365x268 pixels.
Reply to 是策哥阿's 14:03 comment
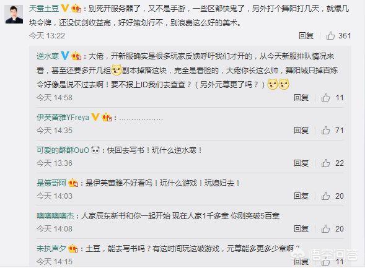(x=301, y=196)
